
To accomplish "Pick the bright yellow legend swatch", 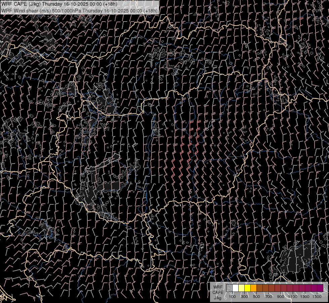I will pos(247,288).
